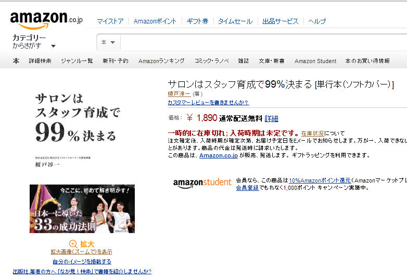Open the コミック・ラノベ tab
407x279 pixels.
(211, 61)
